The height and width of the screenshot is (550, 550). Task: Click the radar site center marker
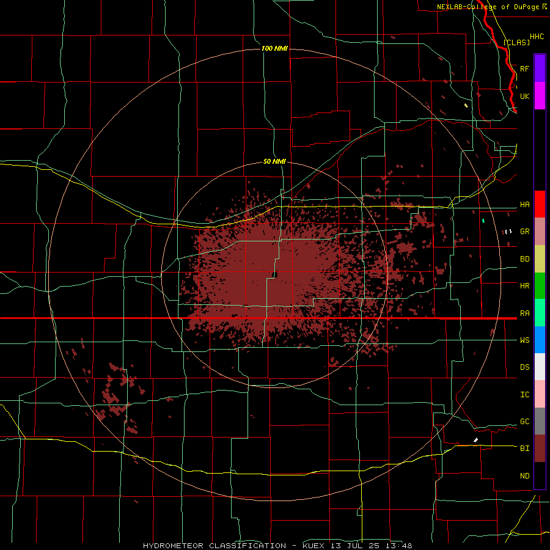click(x=276, y=275)
